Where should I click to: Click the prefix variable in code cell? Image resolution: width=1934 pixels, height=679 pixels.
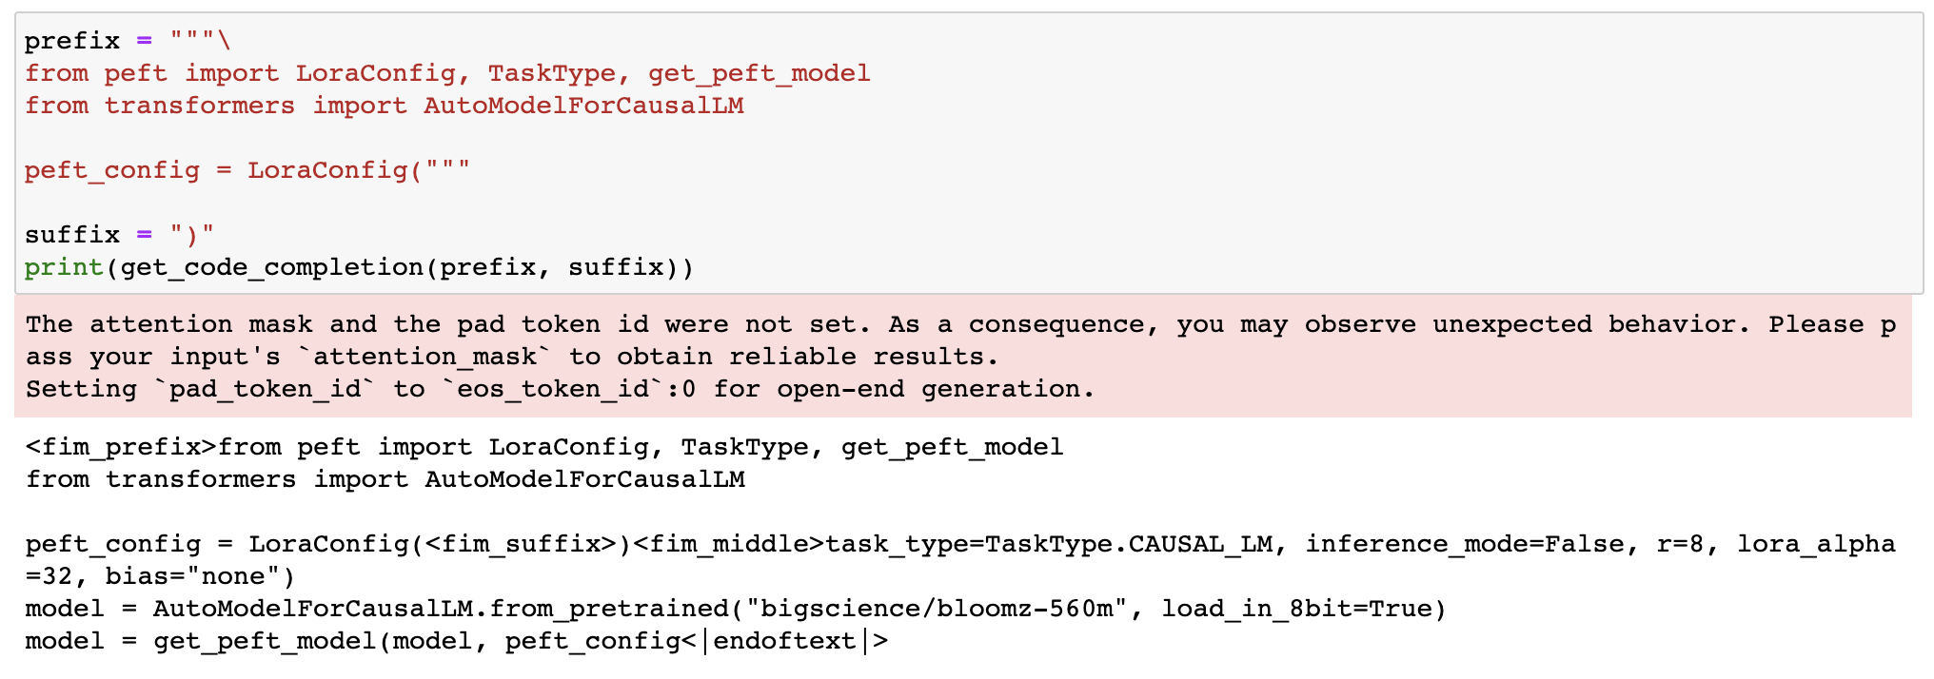(x=72, y=41)
